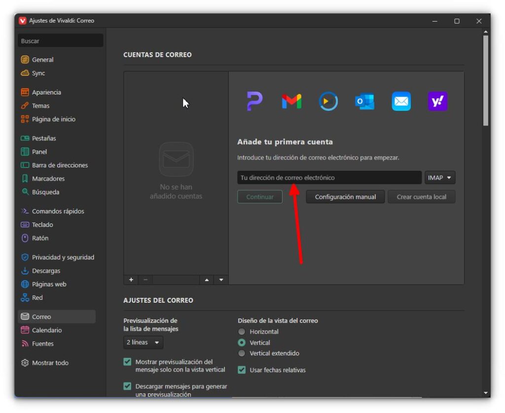Select Vertical extendido layout radio
This screenshot has width=505, height=413.
(242, 353)
